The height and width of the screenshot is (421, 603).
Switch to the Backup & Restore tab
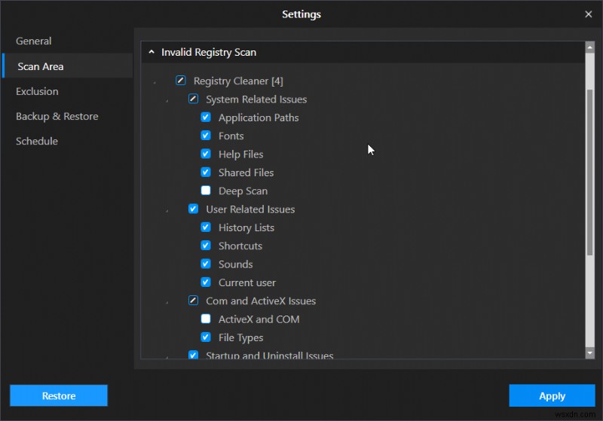click(x=57, y=116)
